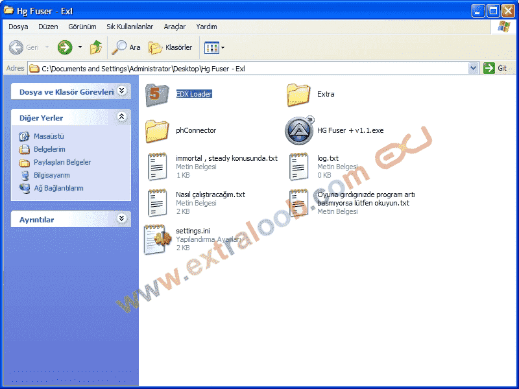Screen dimensions: 519x389
Task: Click the green Git go arrow
Action: [489, 68]
